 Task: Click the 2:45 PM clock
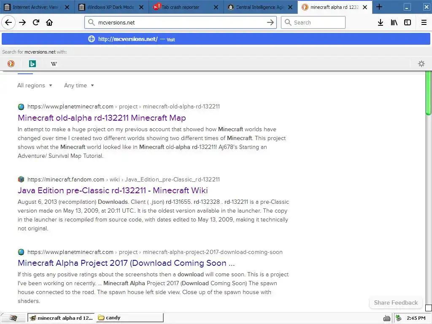pos(416,318)
